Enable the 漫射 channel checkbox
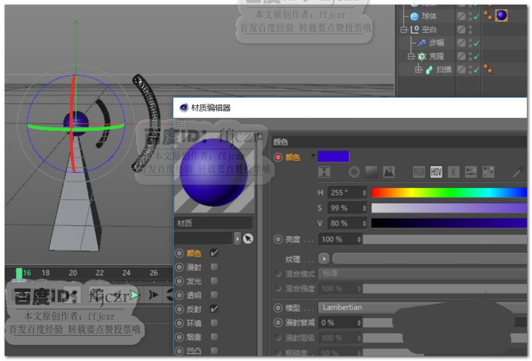532x361 pixels. tap(214, 267)
